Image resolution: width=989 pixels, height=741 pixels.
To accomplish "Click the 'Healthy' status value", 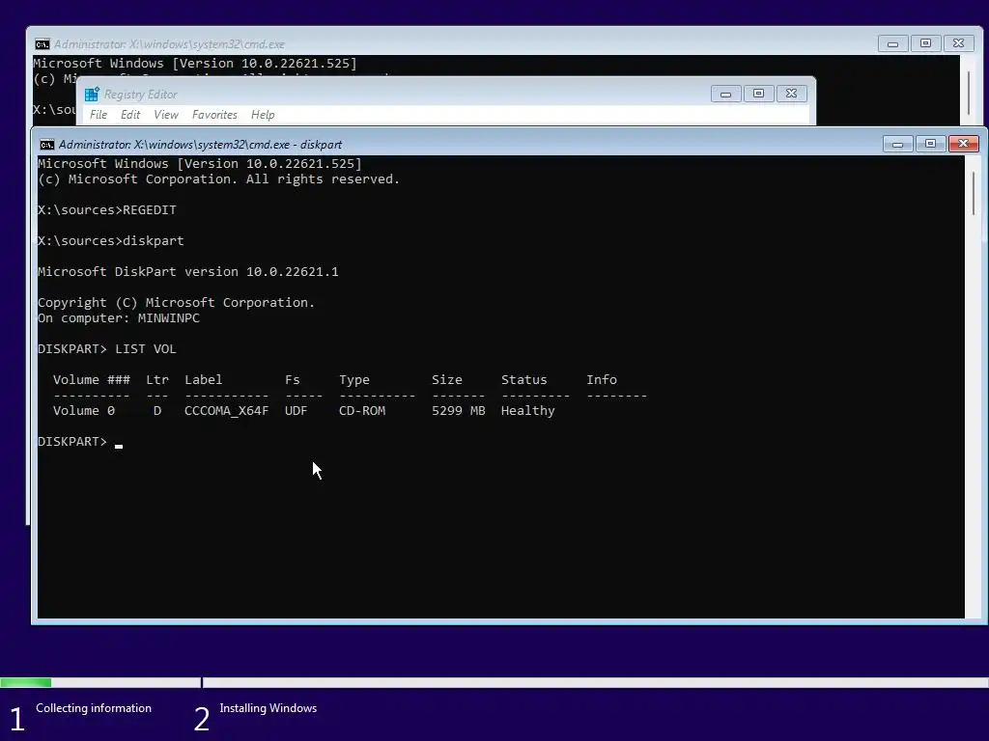I will coord(528,411).
